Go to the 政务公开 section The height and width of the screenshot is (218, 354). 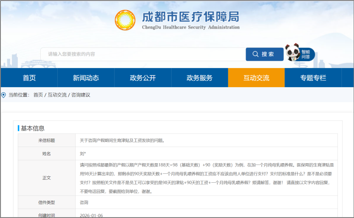pos(143,78)
